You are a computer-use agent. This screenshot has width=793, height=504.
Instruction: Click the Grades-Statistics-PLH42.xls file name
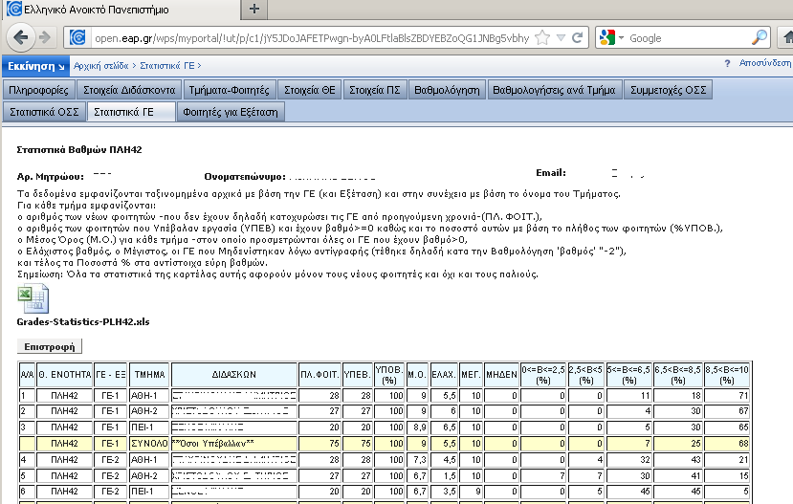(83, 322)
